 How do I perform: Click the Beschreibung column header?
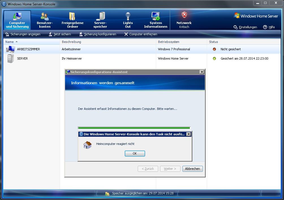tap(108, 42)
